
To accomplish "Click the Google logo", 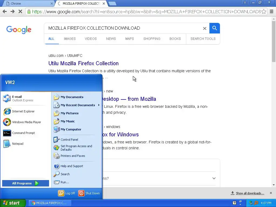I will (x=19, y=30).
